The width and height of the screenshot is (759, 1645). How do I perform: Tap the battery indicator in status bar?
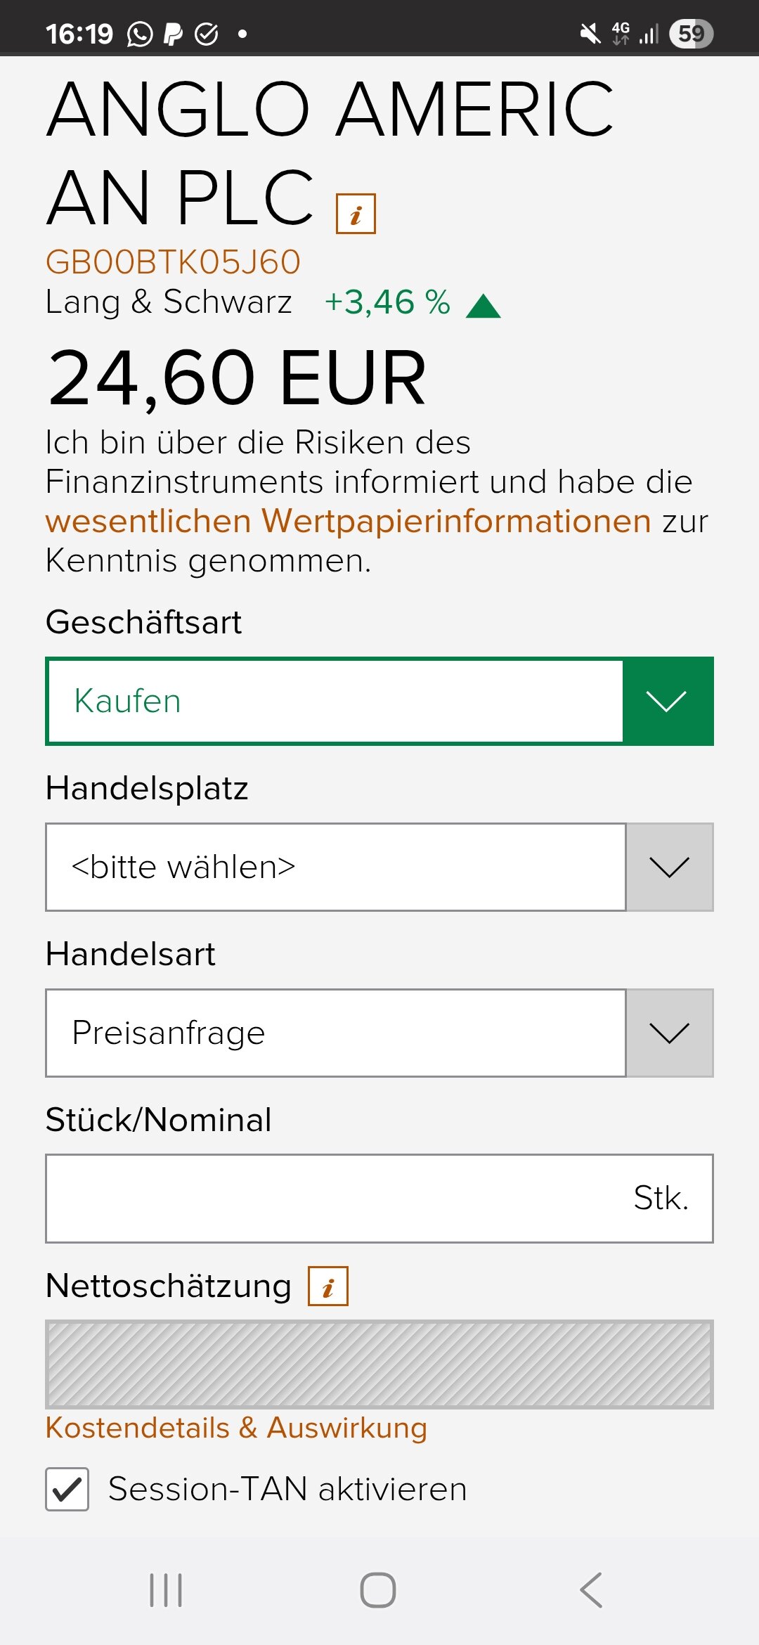(x=691, y=34)
